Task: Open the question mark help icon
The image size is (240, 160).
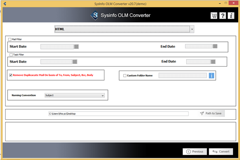Action: click(x=222, y=16)
